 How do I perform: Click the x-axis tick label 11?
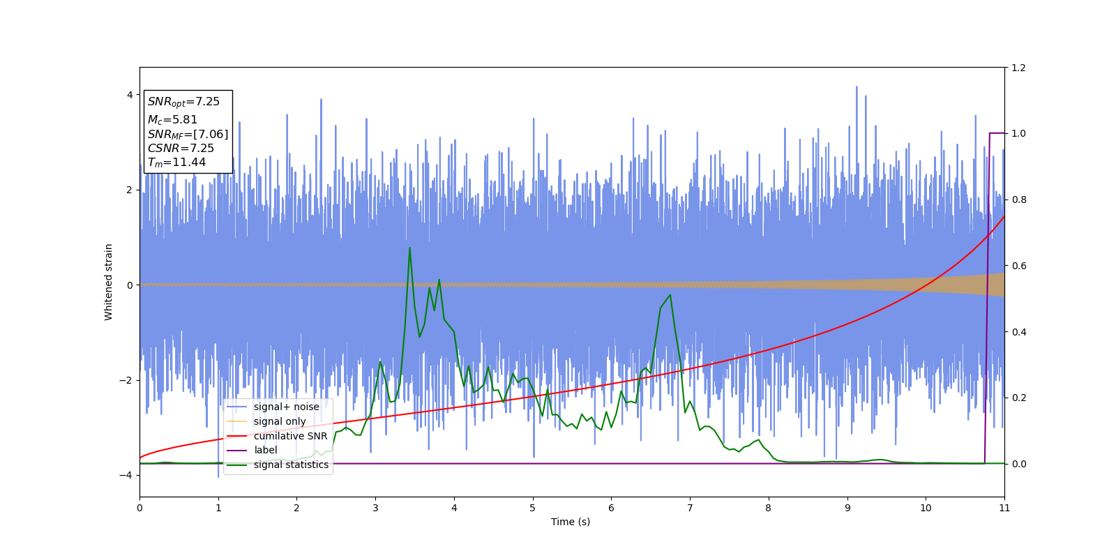1004,508
